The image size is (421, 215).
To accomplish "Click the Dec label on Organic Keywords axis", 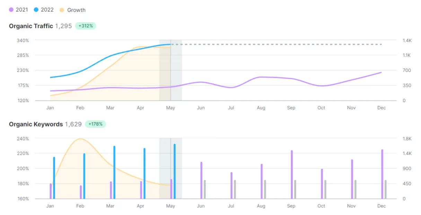I will point(381,206).
